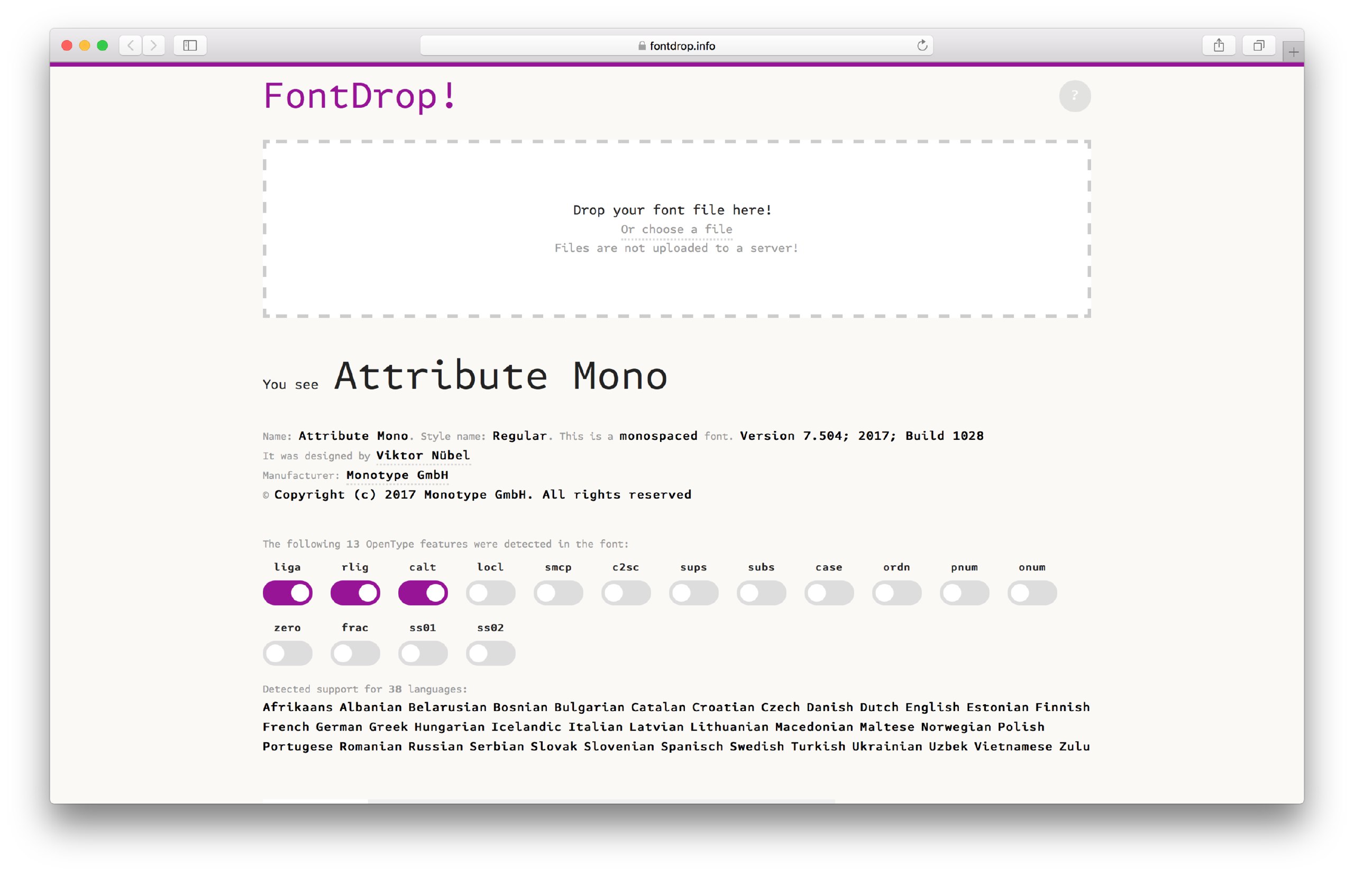This screenshot has height=875, width=1354.
Task: Enable the ss02 stylistic set toggle
Action: pyautogui.click(x=490, y=653)
